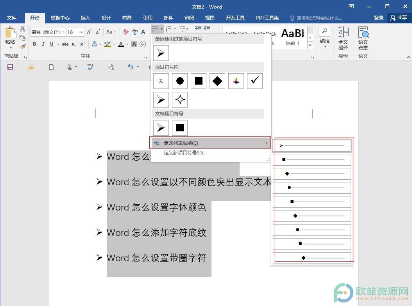Go to the PDF工具集 tab

click(267, 18)
